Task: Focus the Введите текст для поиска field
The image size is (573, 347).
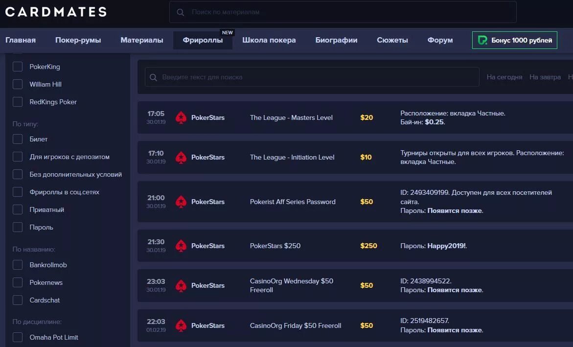Action: [312, 77]
